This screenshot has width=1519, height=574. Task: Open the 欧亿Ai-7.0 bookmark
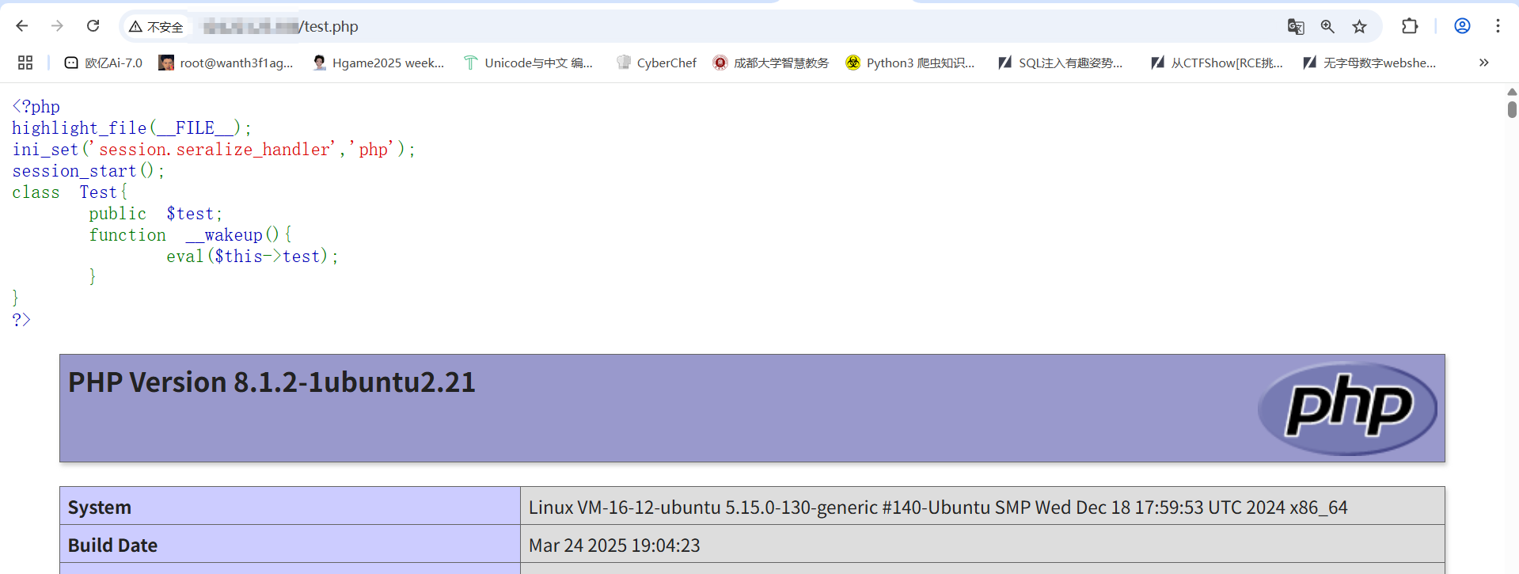[103, 63]
